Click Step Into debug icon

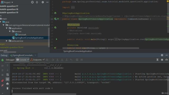58,60
